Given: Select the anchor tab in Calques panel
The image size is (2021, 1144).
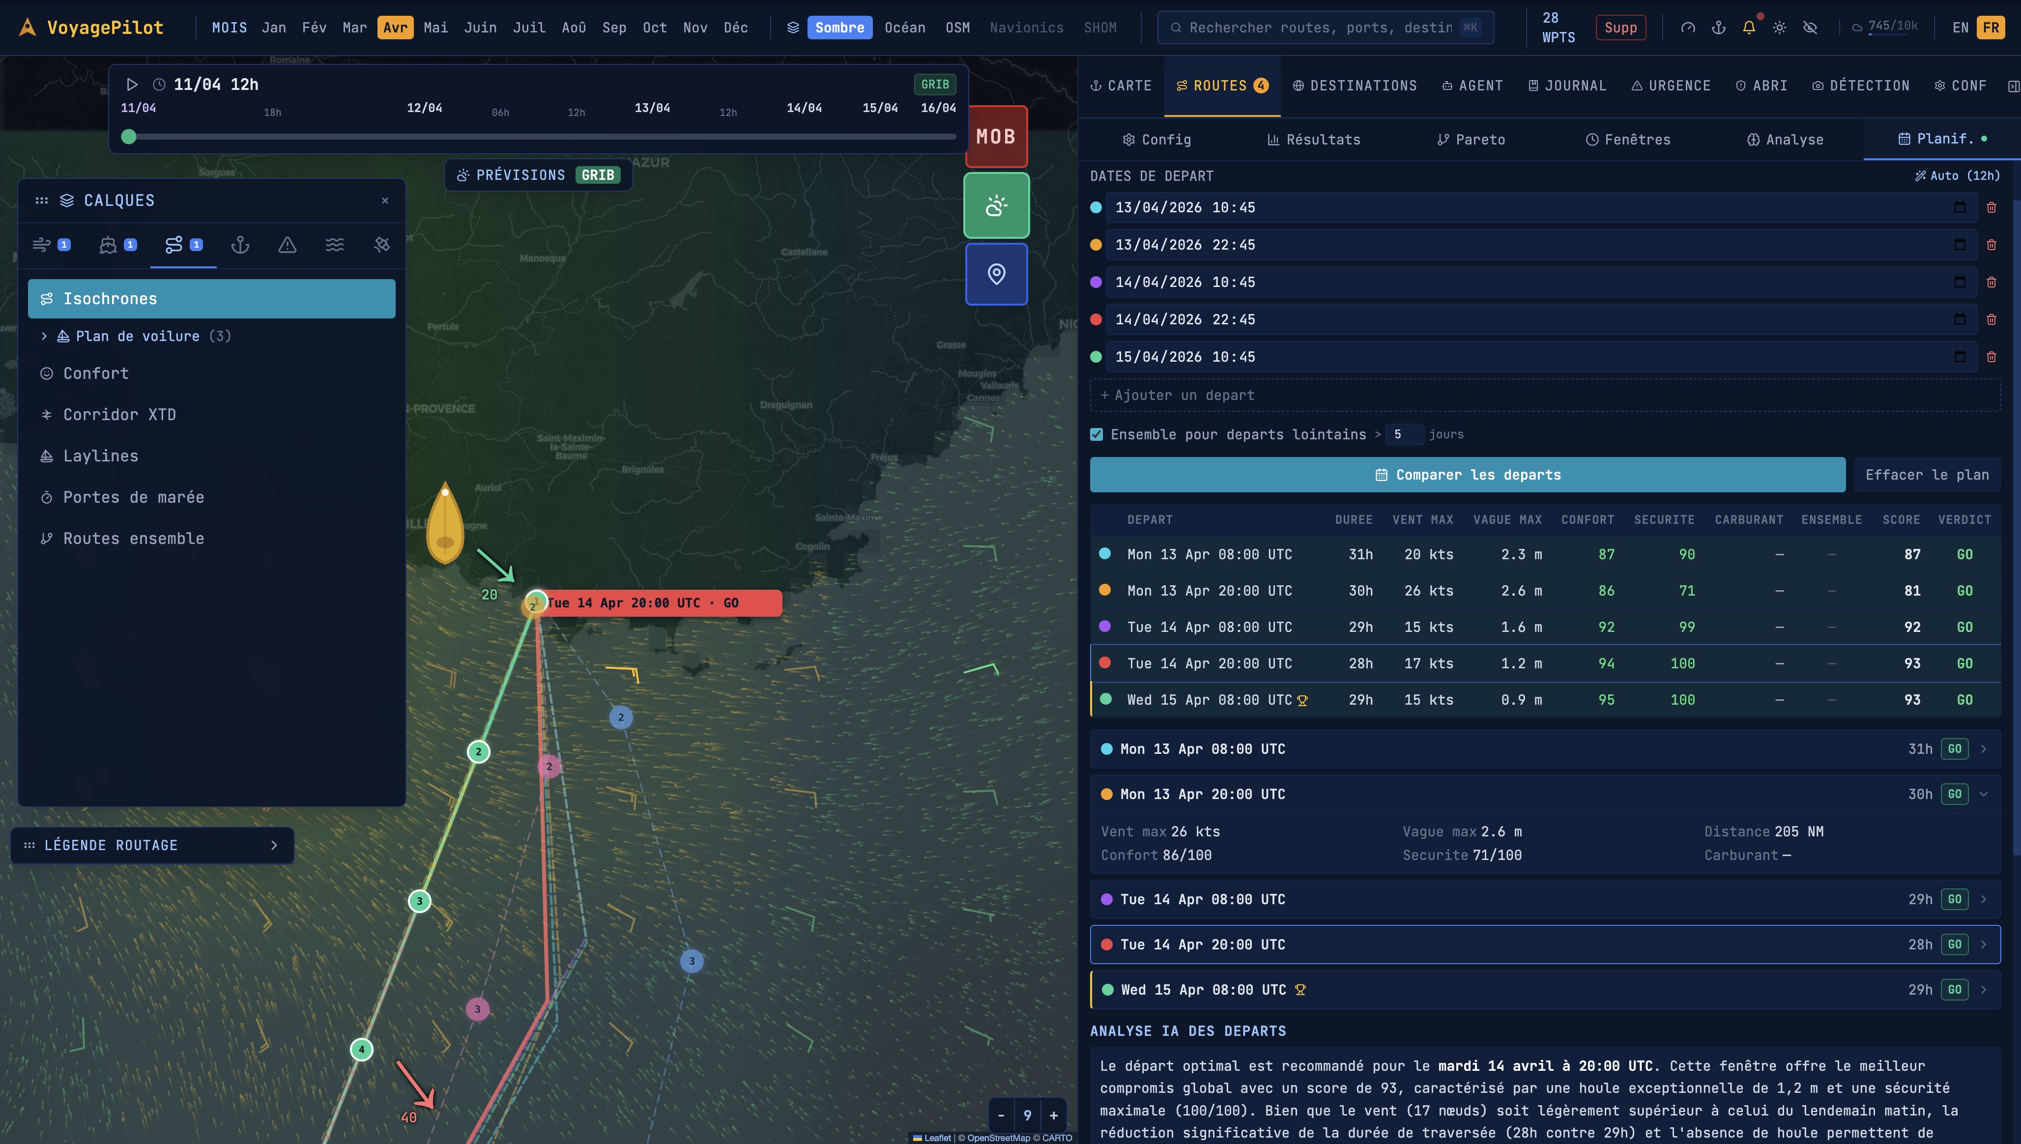Looking at the screenshot, I should click(x=240, y=245).
